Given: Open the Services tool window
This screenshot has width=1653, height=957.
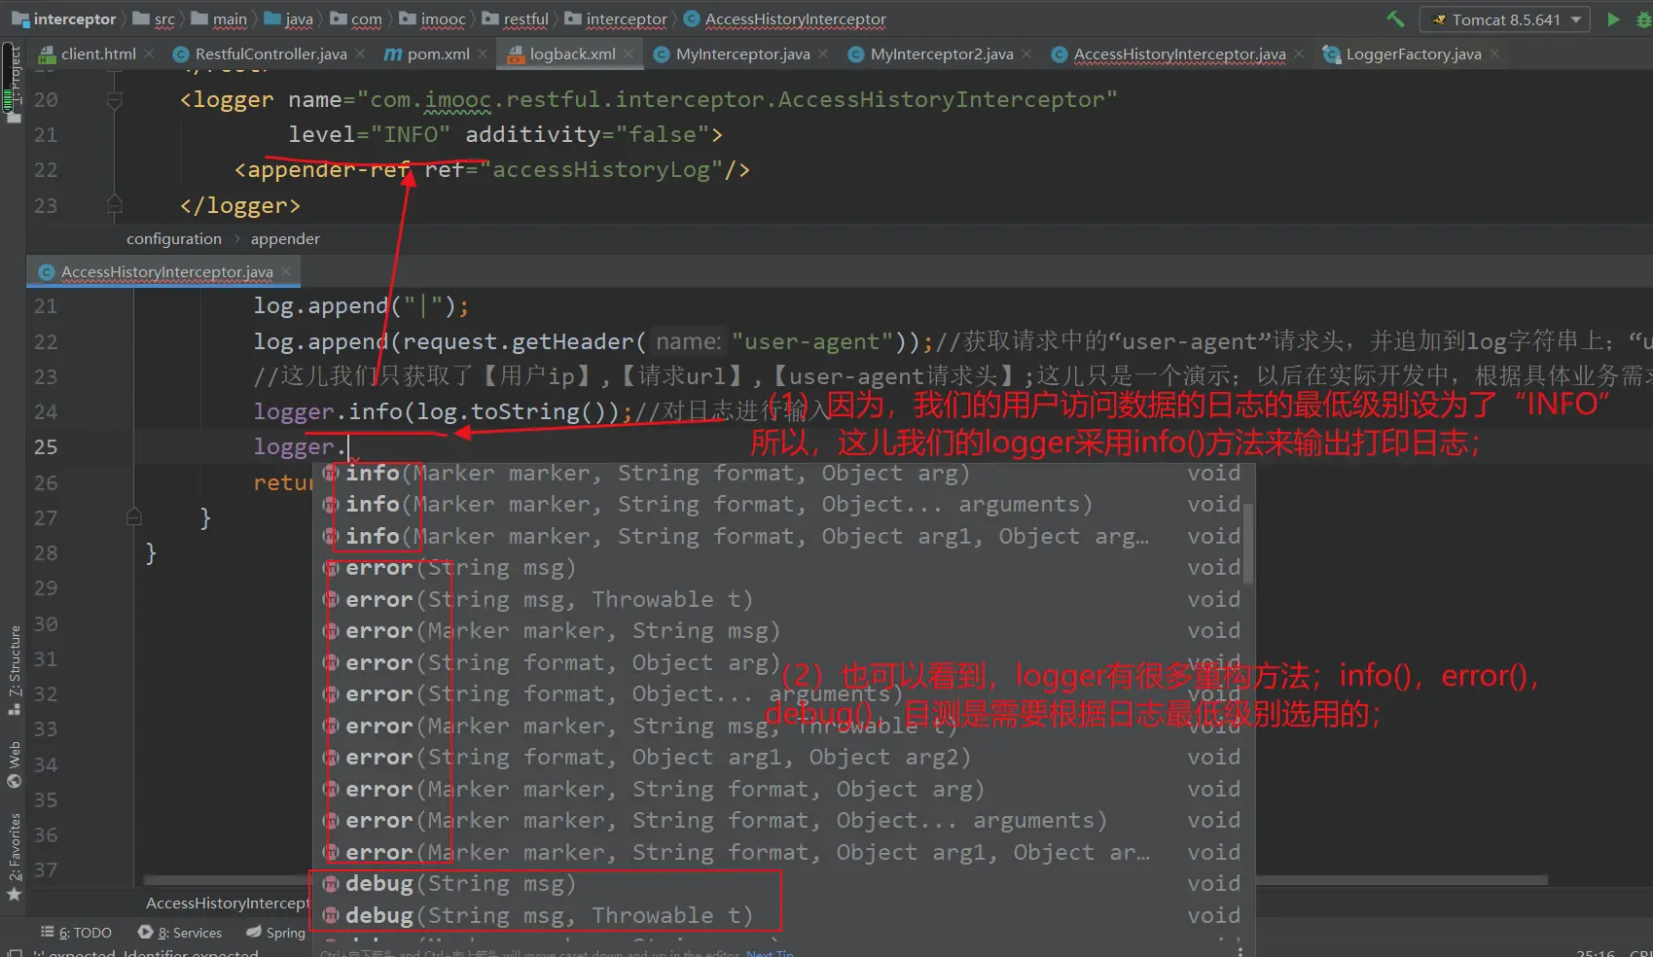Looking at the screenshot, I should [x=180, y=933].
